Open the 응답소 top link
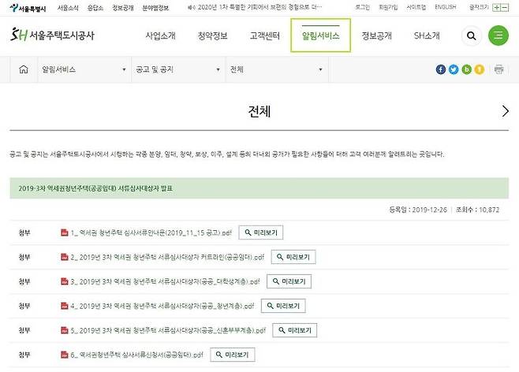 95,8
